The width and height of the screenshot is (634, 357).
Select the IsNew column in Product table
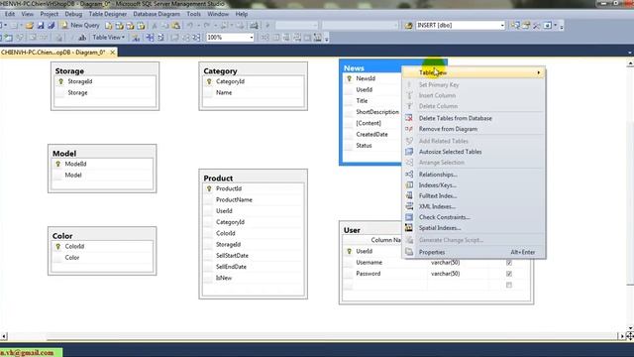(x=254, y=278)
